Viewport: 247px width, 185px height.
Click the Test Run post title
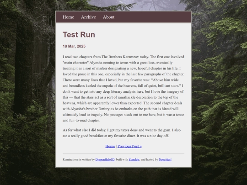click(79, 35)
